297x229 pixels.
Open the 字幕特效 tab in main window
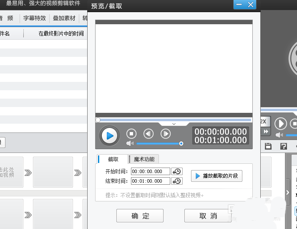coord(35,18)
